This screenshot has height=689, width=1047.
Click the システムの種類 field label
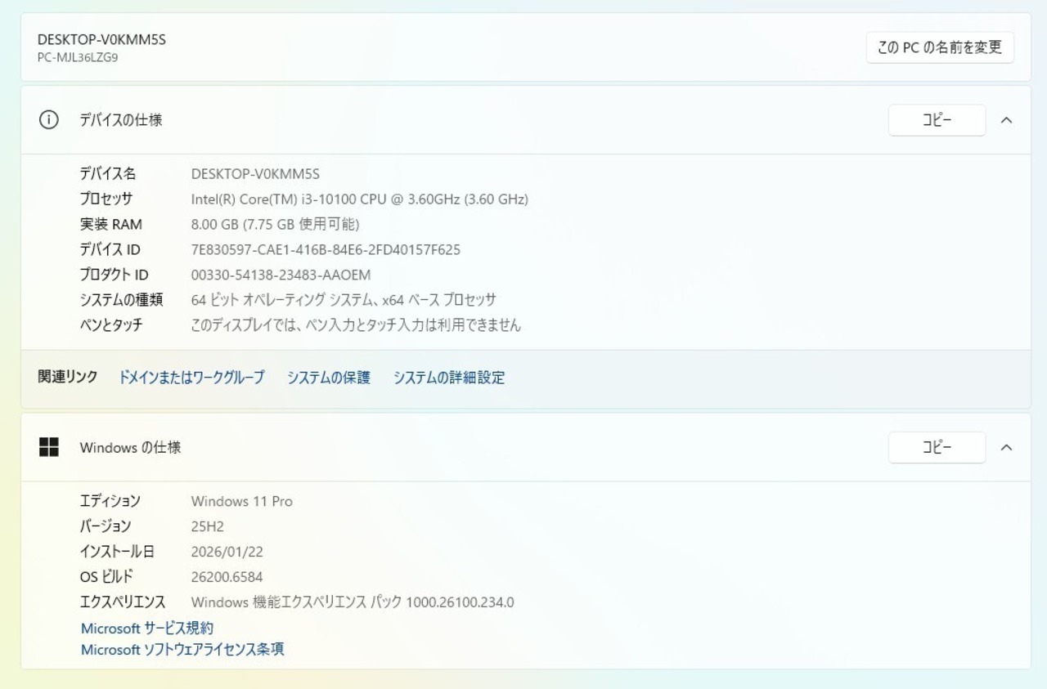point(121,300)
